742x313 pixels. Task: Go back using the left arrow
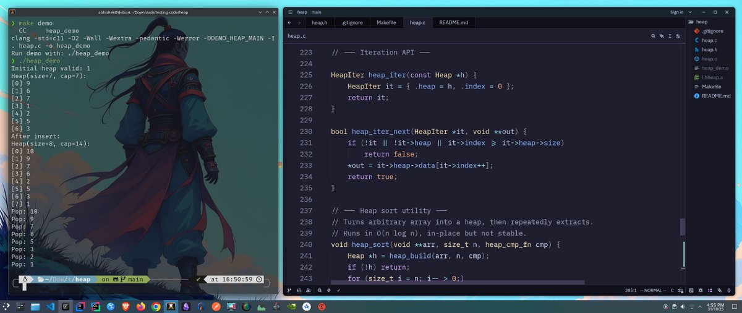pyautogui.click(x=290, y=23)
